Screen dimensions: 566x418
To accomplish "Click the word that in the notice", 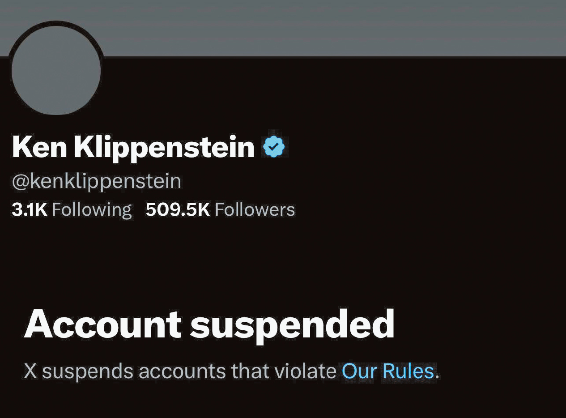I will pyautogui.click(x=250, y=371).
